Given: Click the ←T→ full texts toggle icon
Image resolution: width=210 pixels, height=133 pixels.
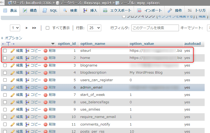Looking at the screenshot, I should point(8,44).
